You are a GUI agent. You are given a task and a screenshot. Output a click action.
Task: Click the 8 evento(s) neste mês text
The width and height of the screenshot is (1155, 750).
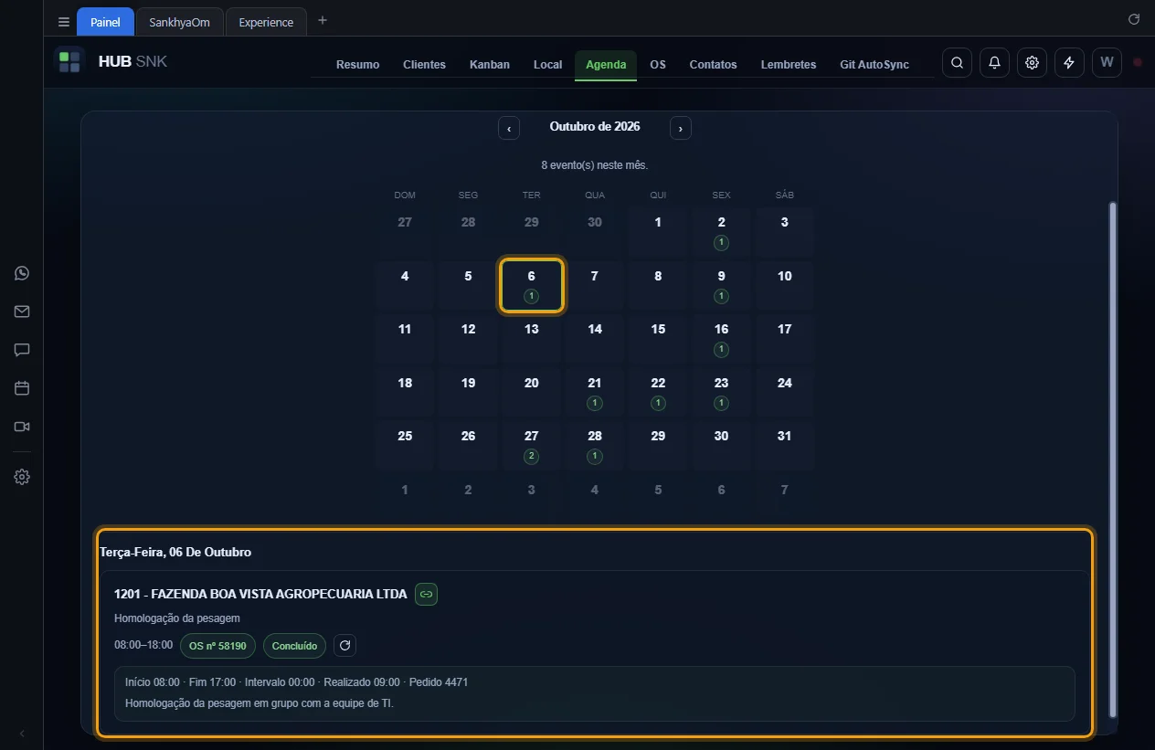[x=595, y=165]
